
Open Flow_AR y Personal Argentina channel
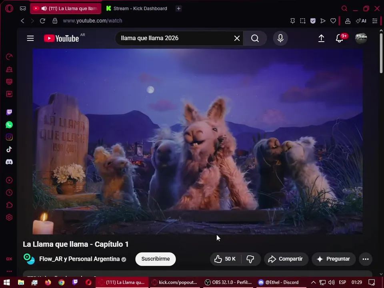(80, 259)
